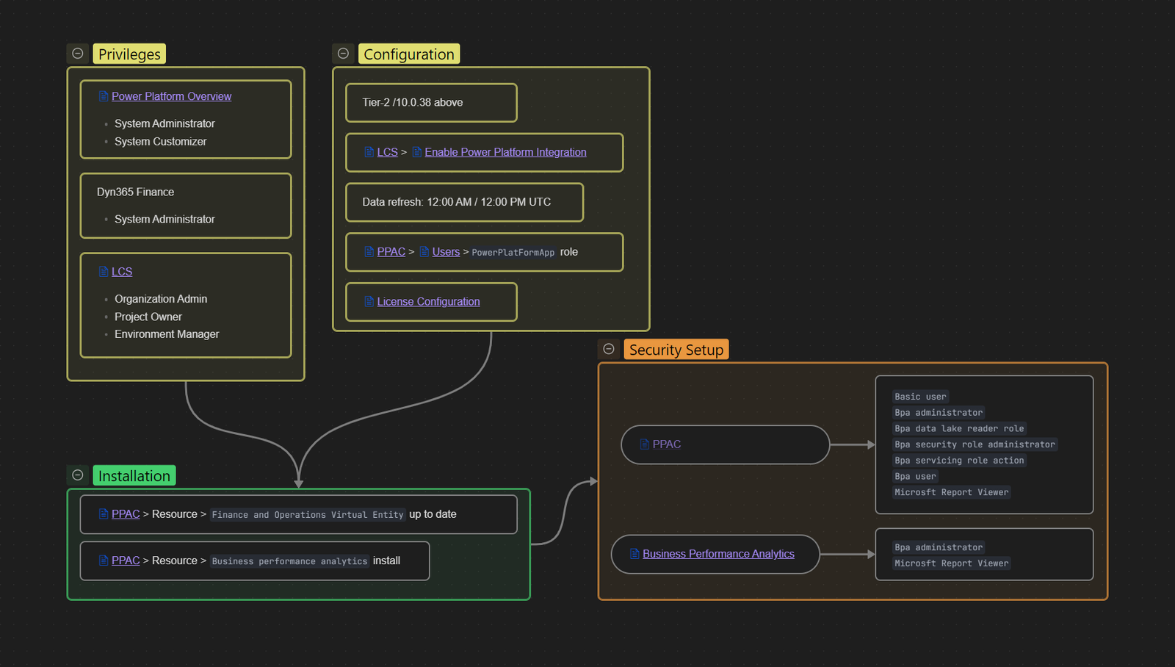
Task: Open the LCS link in Privileges
Action: [122, 272]
